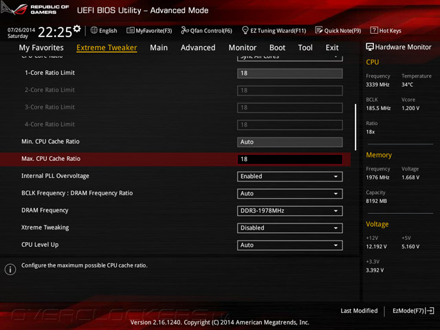Click the 1-Core Ratio Limit field

pyautogui.click(x=290, y=74)
